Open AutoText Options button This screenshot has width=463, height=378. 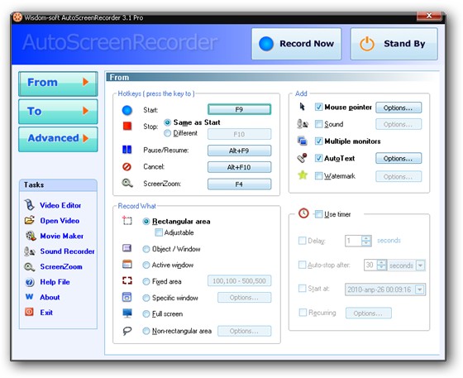pyautogui.click(x=399, y=159)
